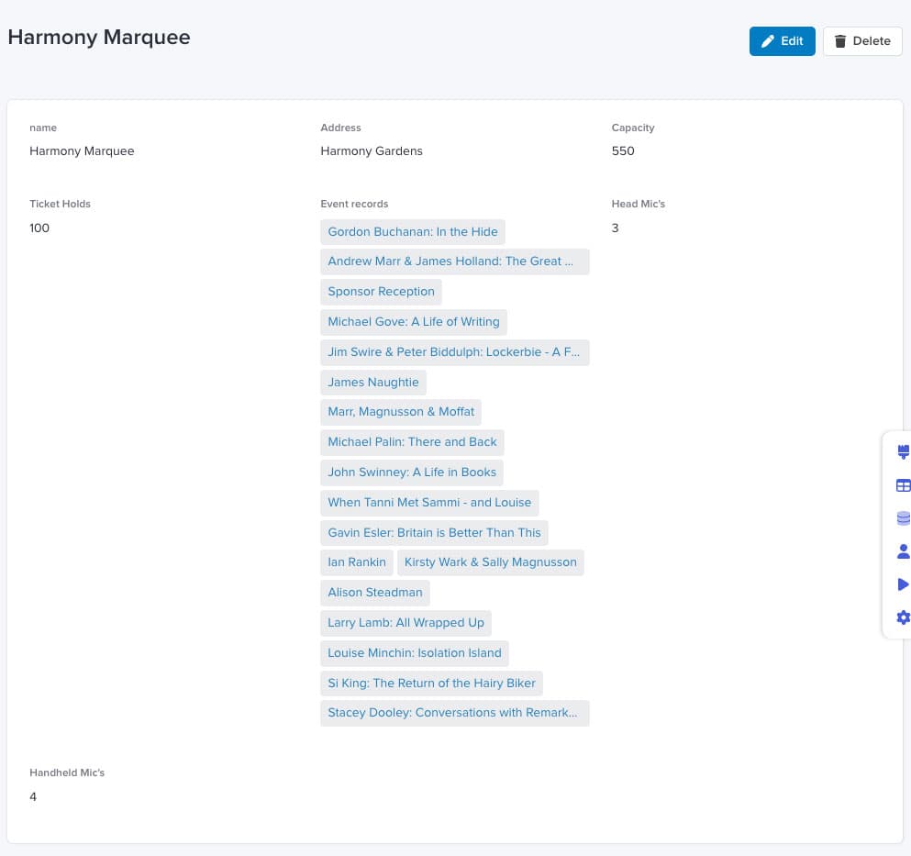Open Louise Minchin: Isolation Island event

click(x=415, y=653)
